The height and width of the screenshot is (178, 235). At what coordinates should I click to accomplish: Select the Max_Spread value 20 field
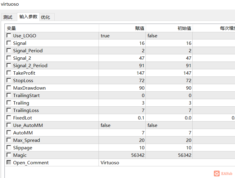[122, 140]
